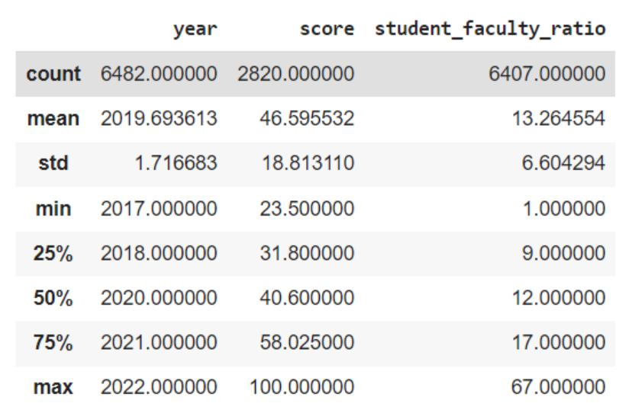Select the 50% row label

coord(53,298)
